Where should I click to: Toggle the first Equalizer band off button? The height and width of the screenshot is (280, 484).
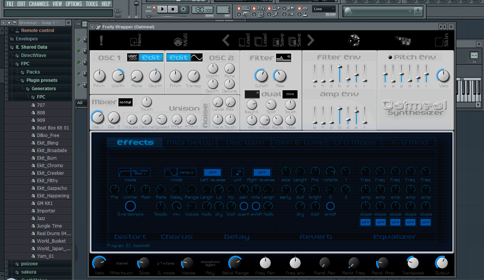365,222
